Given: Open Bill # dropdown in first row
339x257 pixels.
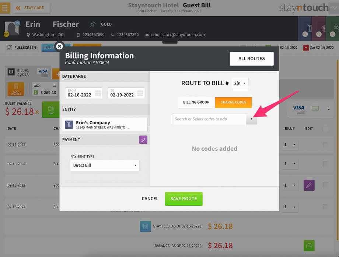Looking at the screenshot, I should pos(290,145).
